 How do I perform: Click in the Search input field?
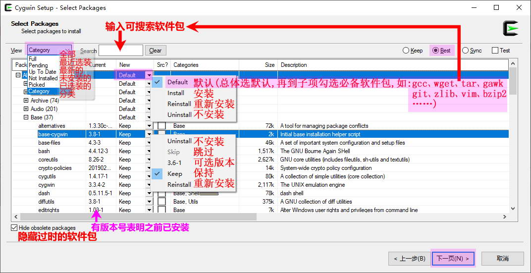point(120,51)
